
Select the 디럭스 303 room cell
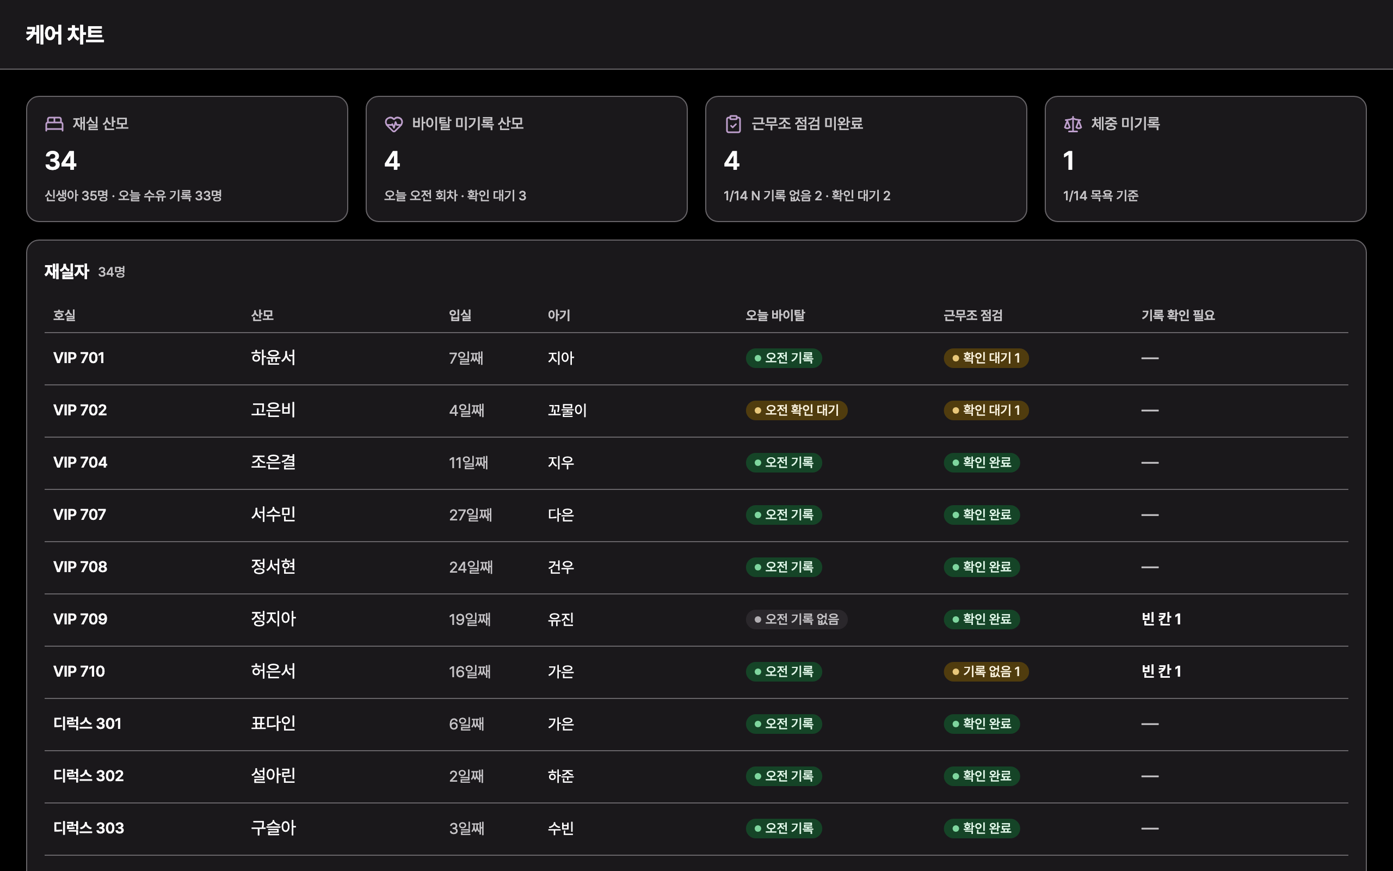[89, 828]
